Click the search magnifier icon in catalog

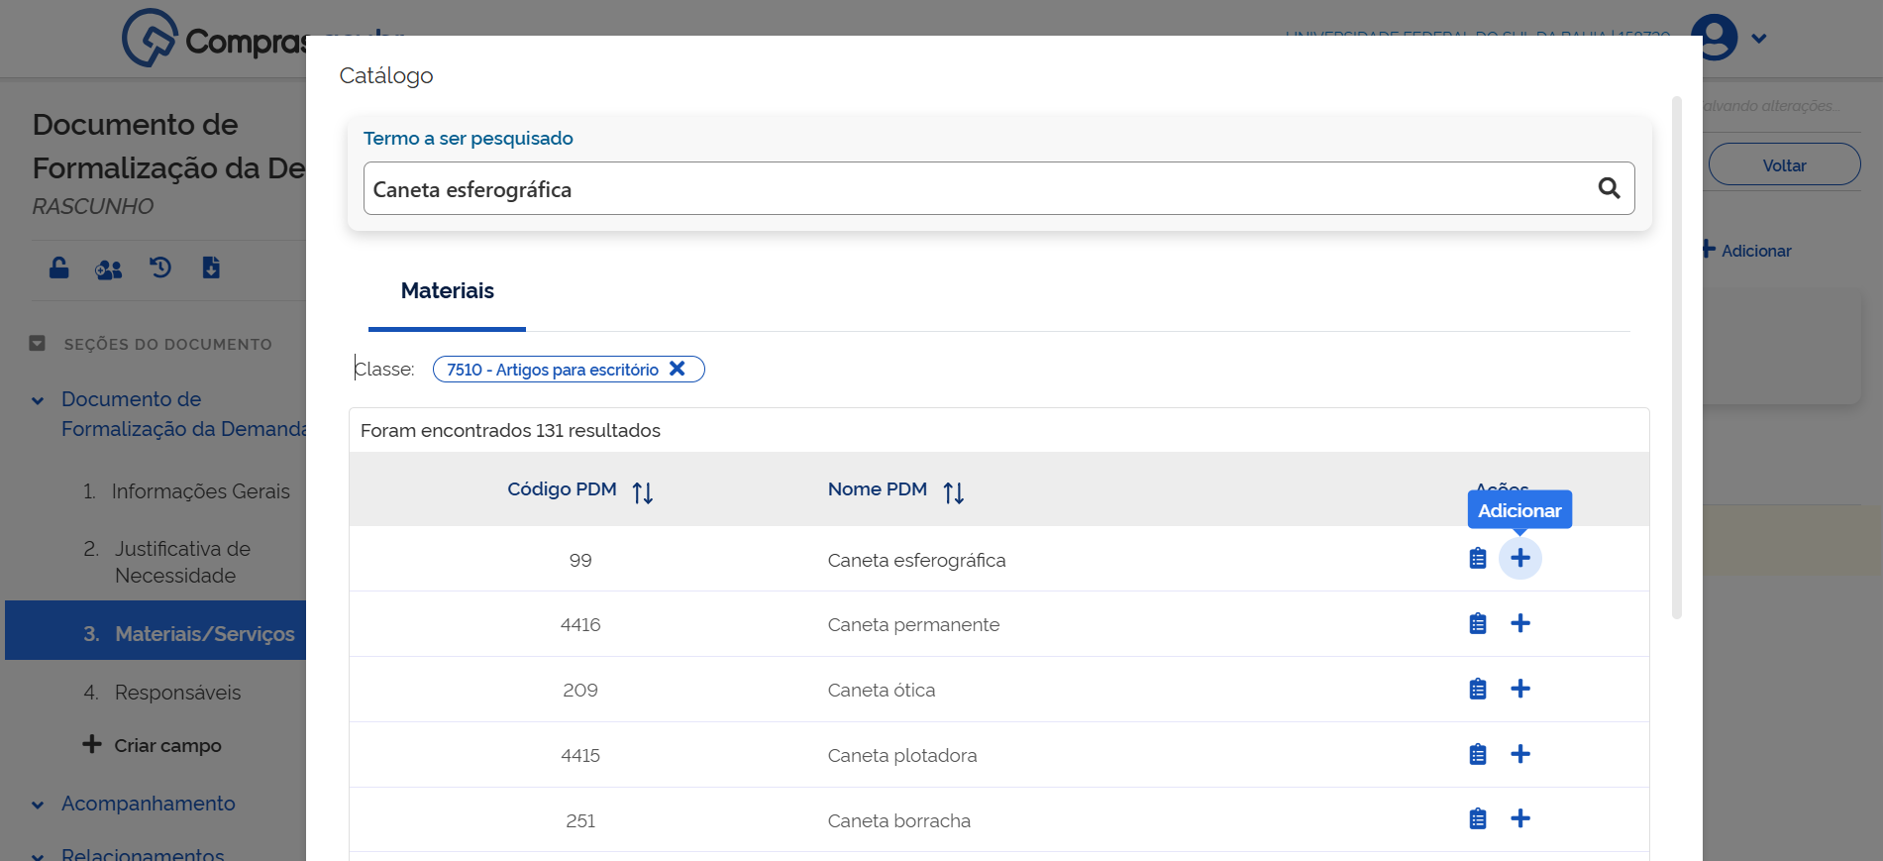coord(1609,188)
